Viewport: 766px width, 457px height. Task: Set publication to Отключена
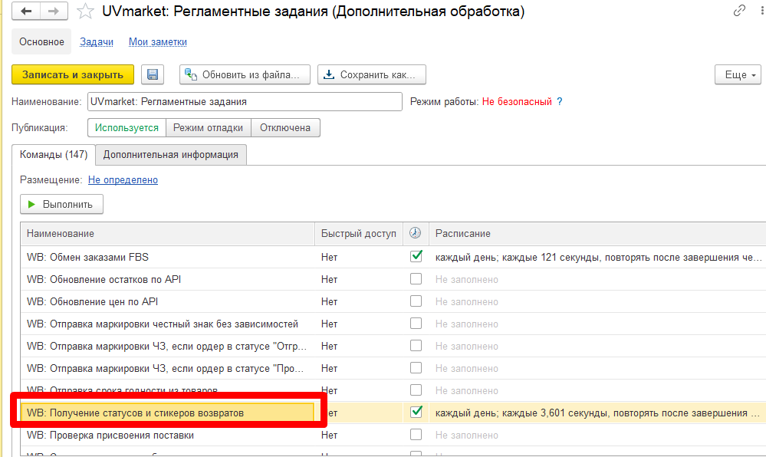click(x=285, y=127)
